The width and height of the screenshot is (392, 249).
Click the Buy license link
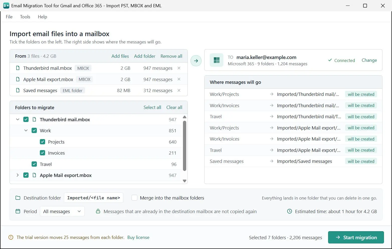coord(138,237)
